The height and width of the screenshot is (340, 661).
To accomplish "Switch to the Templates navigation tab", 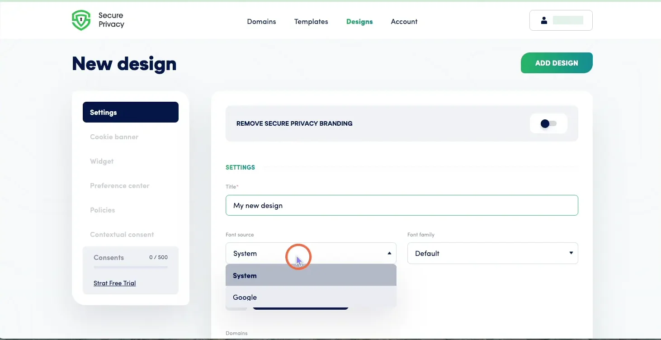I will 311,21.
